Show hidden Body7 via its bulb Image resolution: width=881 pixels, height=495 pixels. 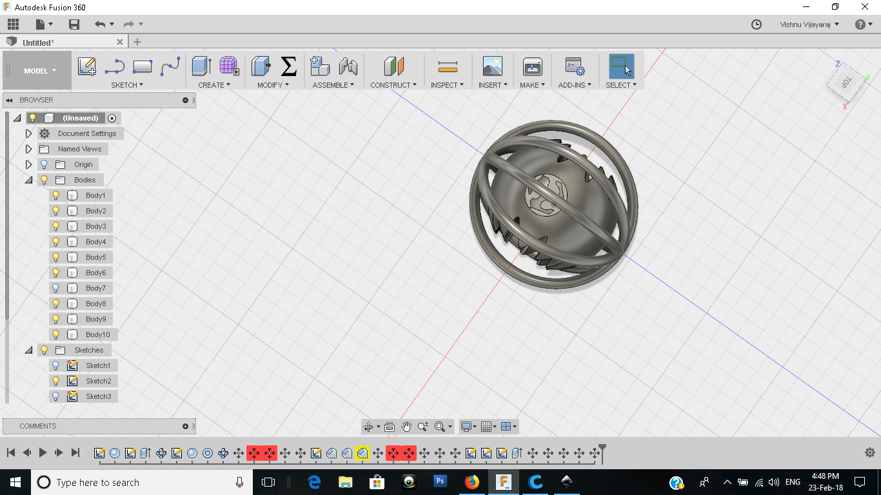56,288
